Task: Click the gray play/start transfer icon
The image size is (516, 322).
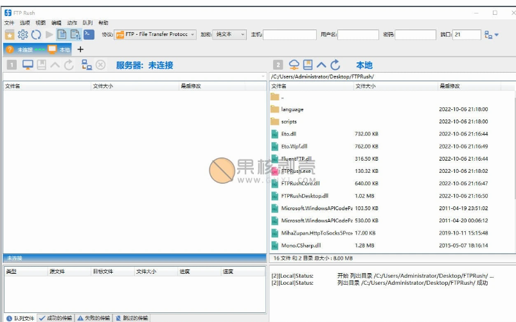Action: 49,34
